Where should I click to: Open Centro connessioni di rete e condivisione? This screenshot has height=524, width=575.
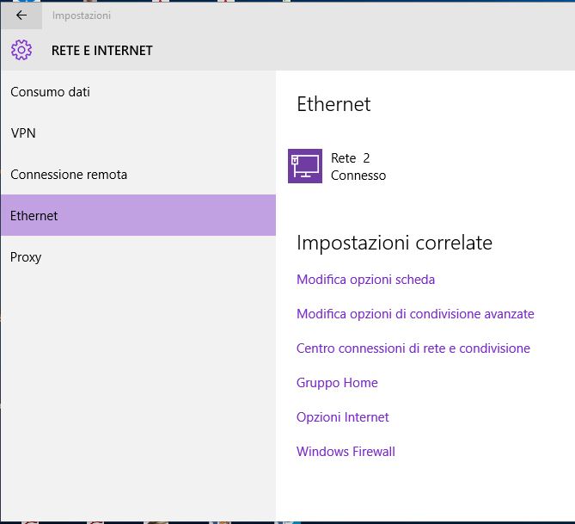point(413,348)
